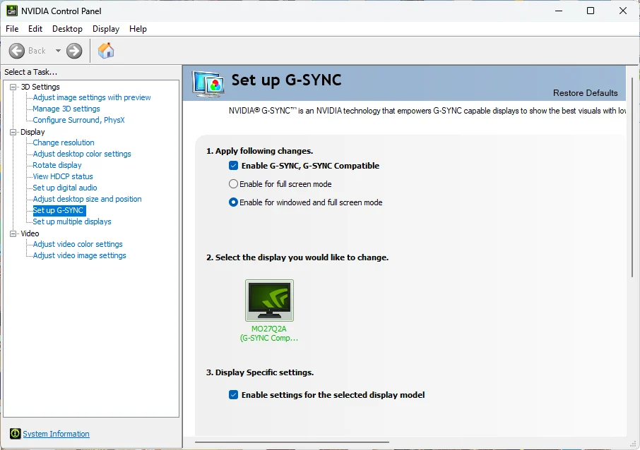Open Set up digital audio
This screenshot has height=450, width=640.
tap(65, 188)
